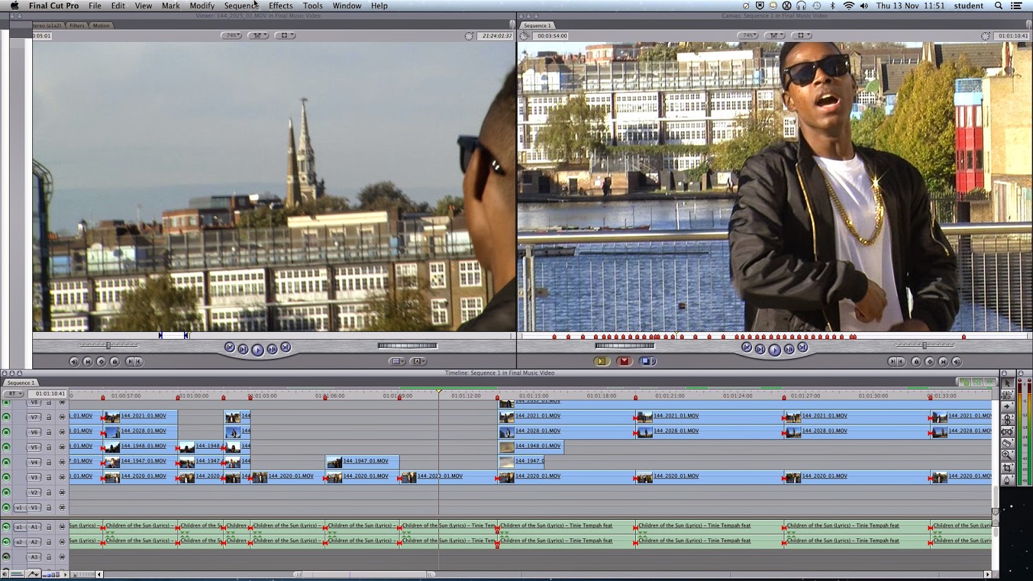Open Viewer playhead sync popup
Image resolution: width=1033 pixels, height=581 pixels.
point(258,36)
